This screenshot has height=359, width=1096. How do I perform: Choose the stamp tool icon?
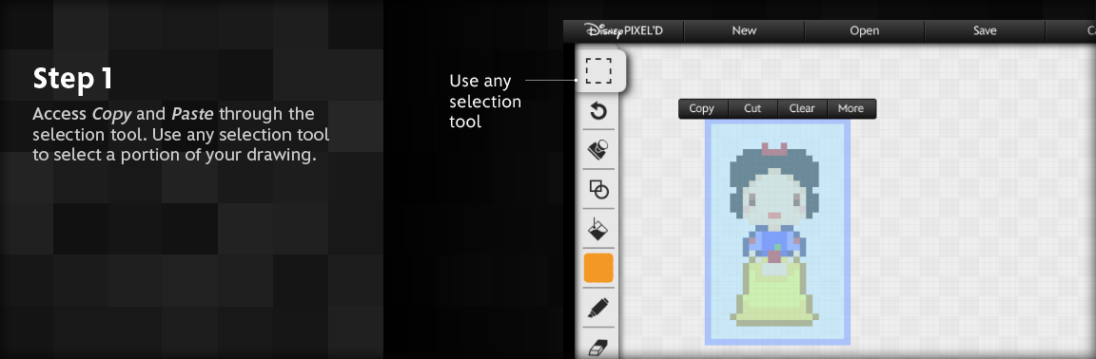pyautogui.click(x=598, y=149)
